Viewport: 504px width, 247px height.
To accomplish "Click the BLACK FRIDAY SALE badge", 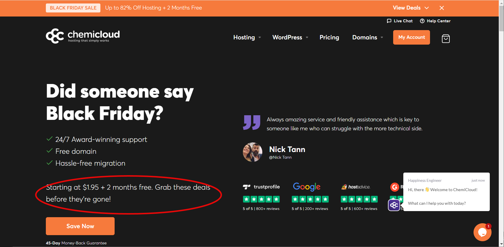I will pos(73,8).
